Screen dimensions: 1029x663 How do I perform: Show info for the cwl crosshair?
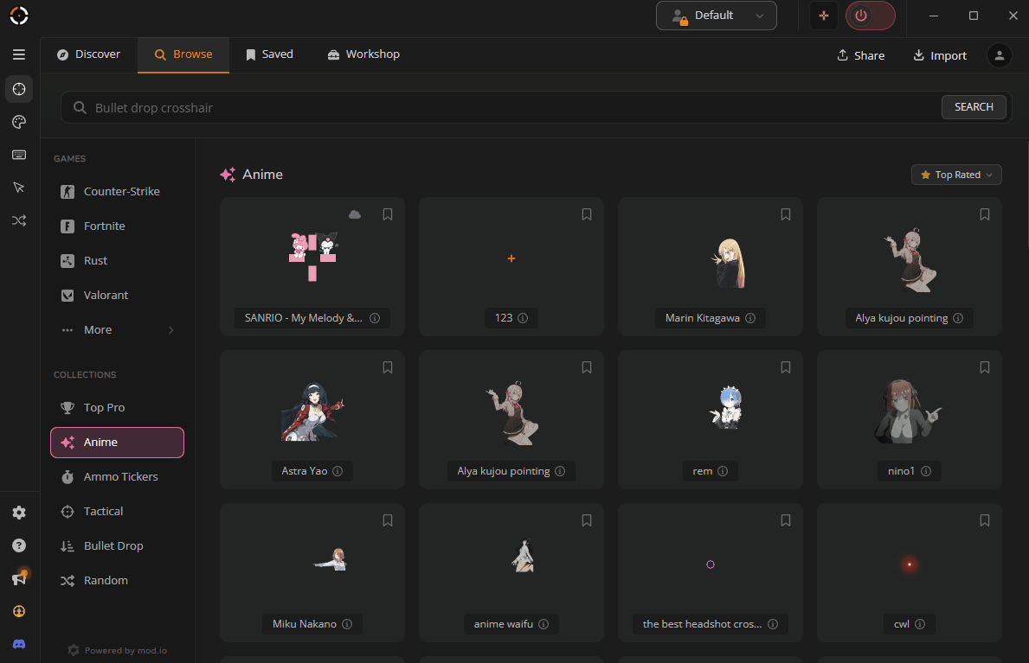pos(920,624)
